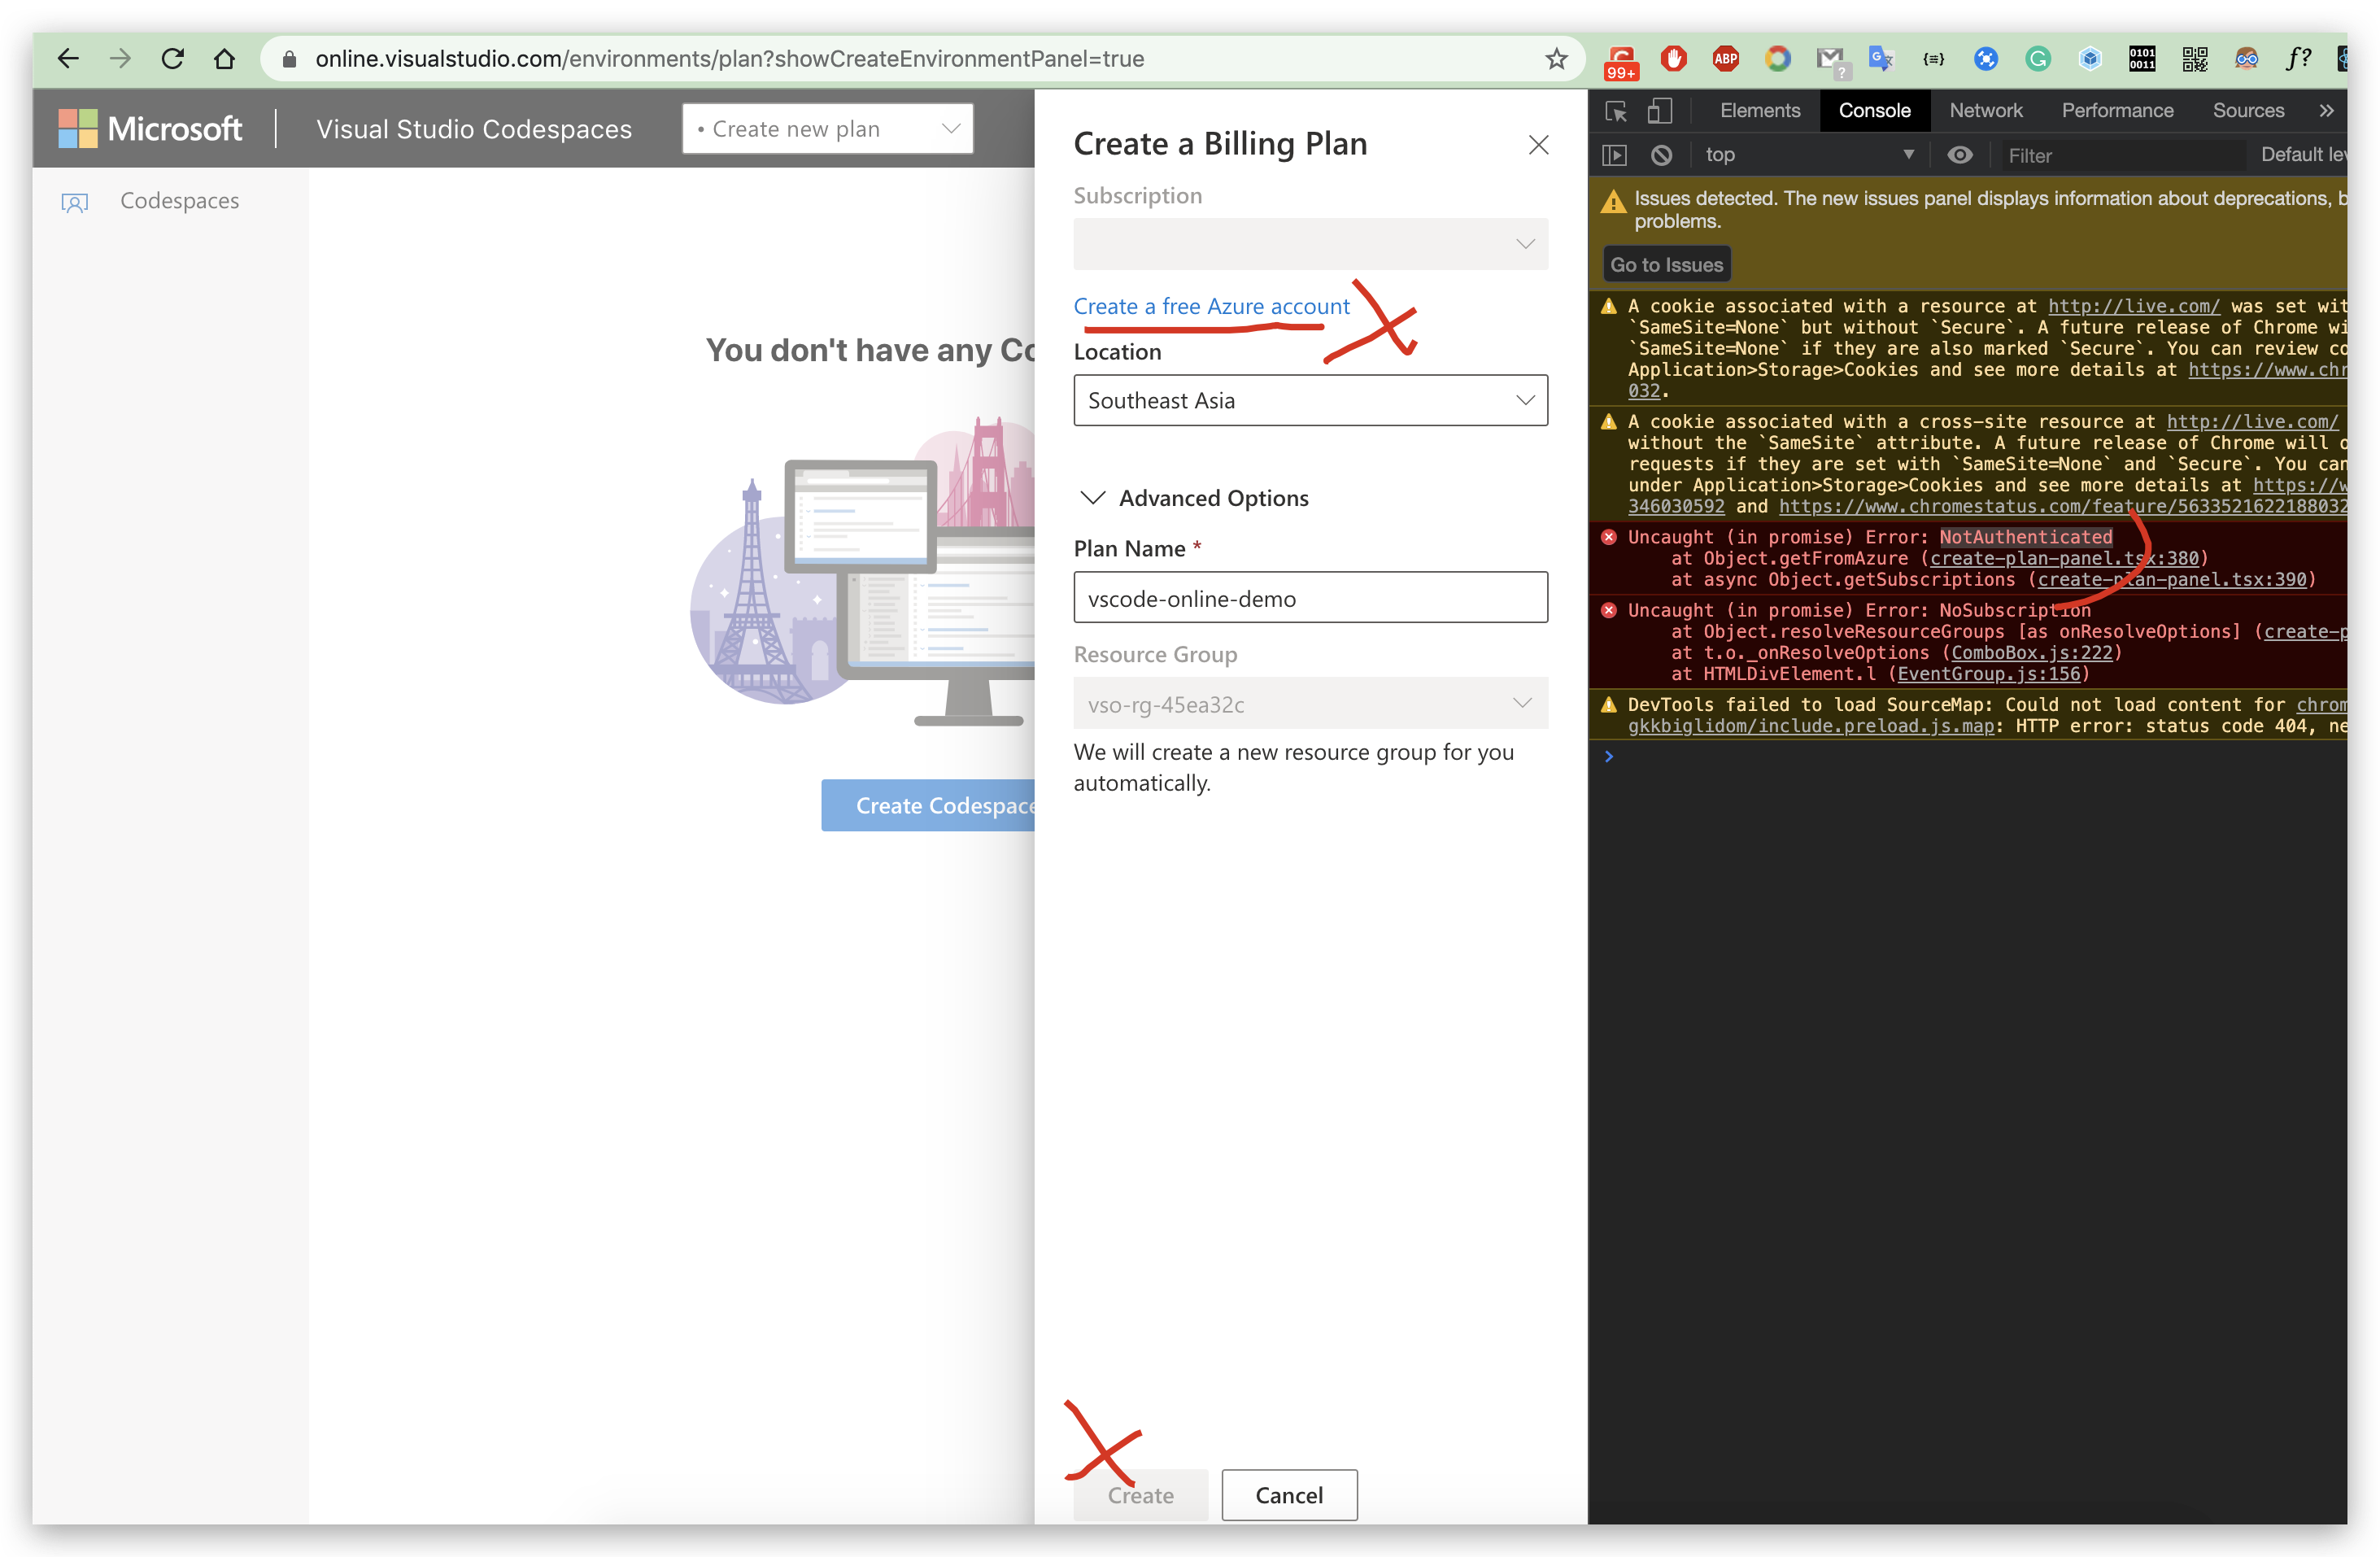The width and height of the screenshot is (2380, 1557).
Task: Open the Sources tab
Action: pos(2248,111)
